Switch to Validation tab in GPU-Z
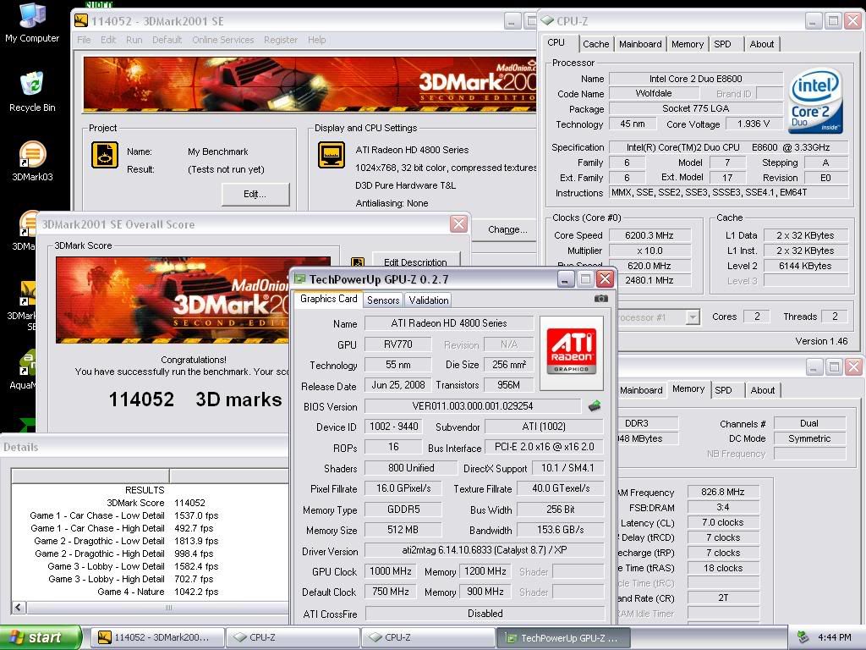Screen dimensions: 866x650 click(429, 300)
